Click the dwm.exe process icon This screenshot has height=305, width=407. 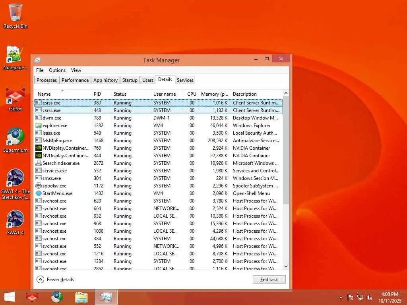click(39, 118)
